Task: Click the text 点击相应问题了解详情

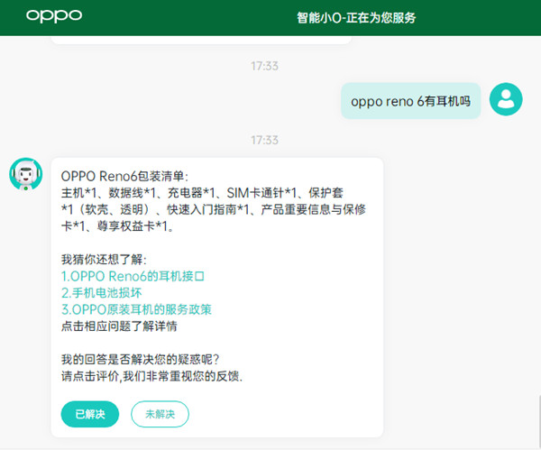Action: click(x=119, y=326)
